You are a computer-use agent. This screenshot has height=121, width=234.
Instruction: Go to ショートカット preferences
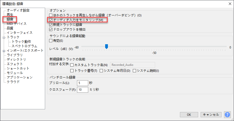point(18,69)
